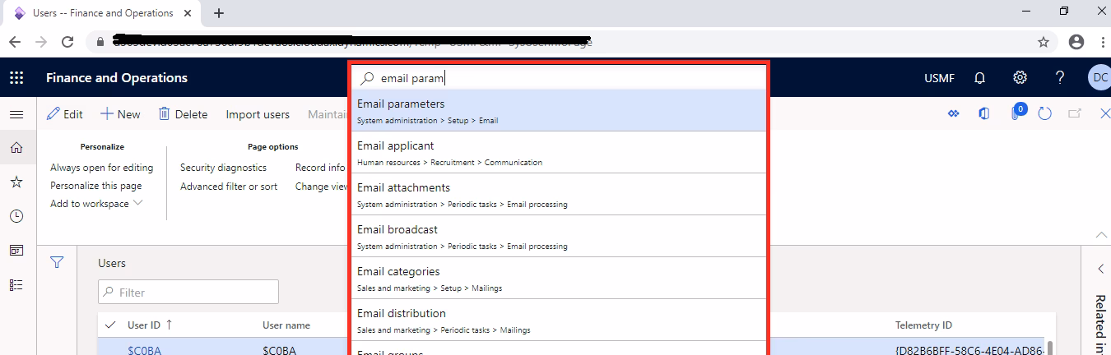Open the DC user avatar menu

[x=1099, y=78]
